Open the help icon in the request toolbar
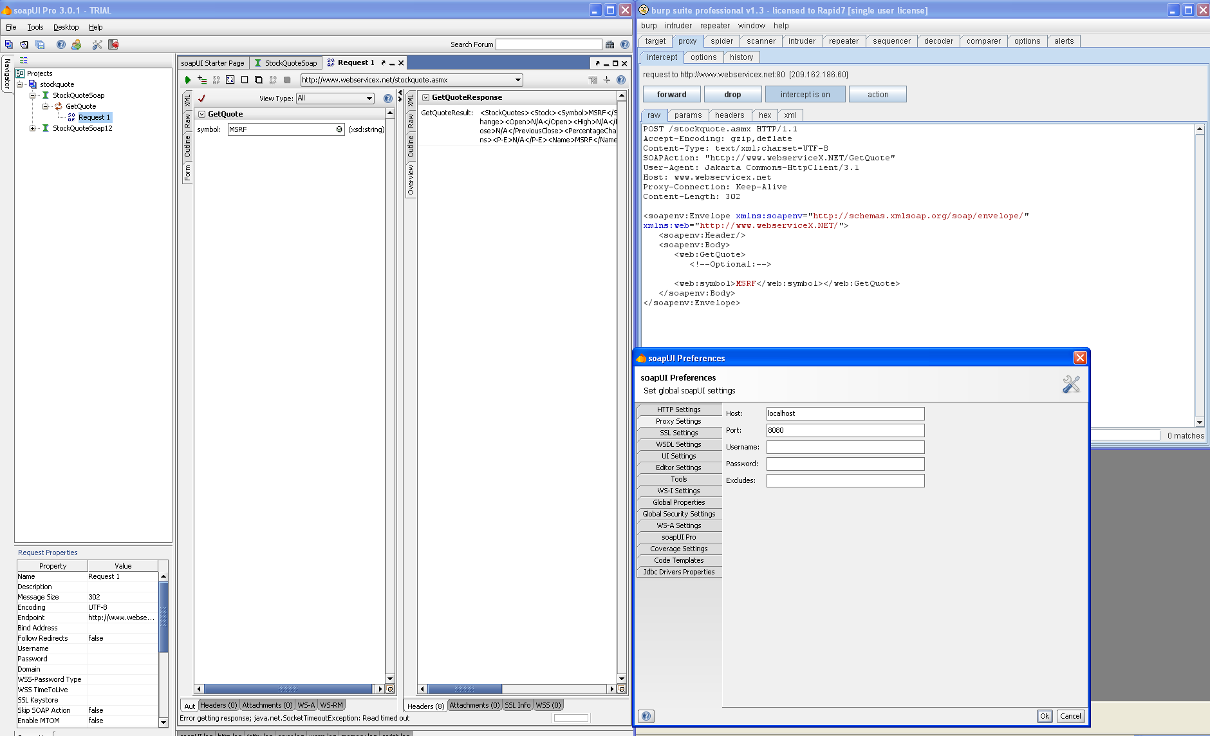This screenshot has width=1210, height=736. [620, 80]
